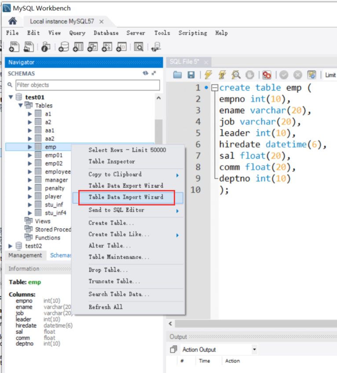
Task: Go to the Home screen icon
Action: pyautogui.click(x=13, y=21)
